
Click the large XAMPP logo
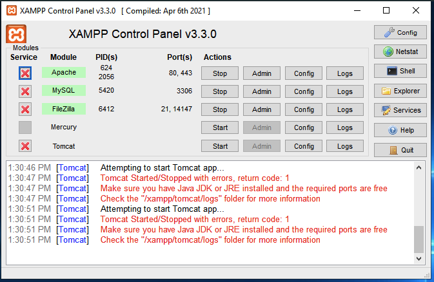(x=16, y=33)
